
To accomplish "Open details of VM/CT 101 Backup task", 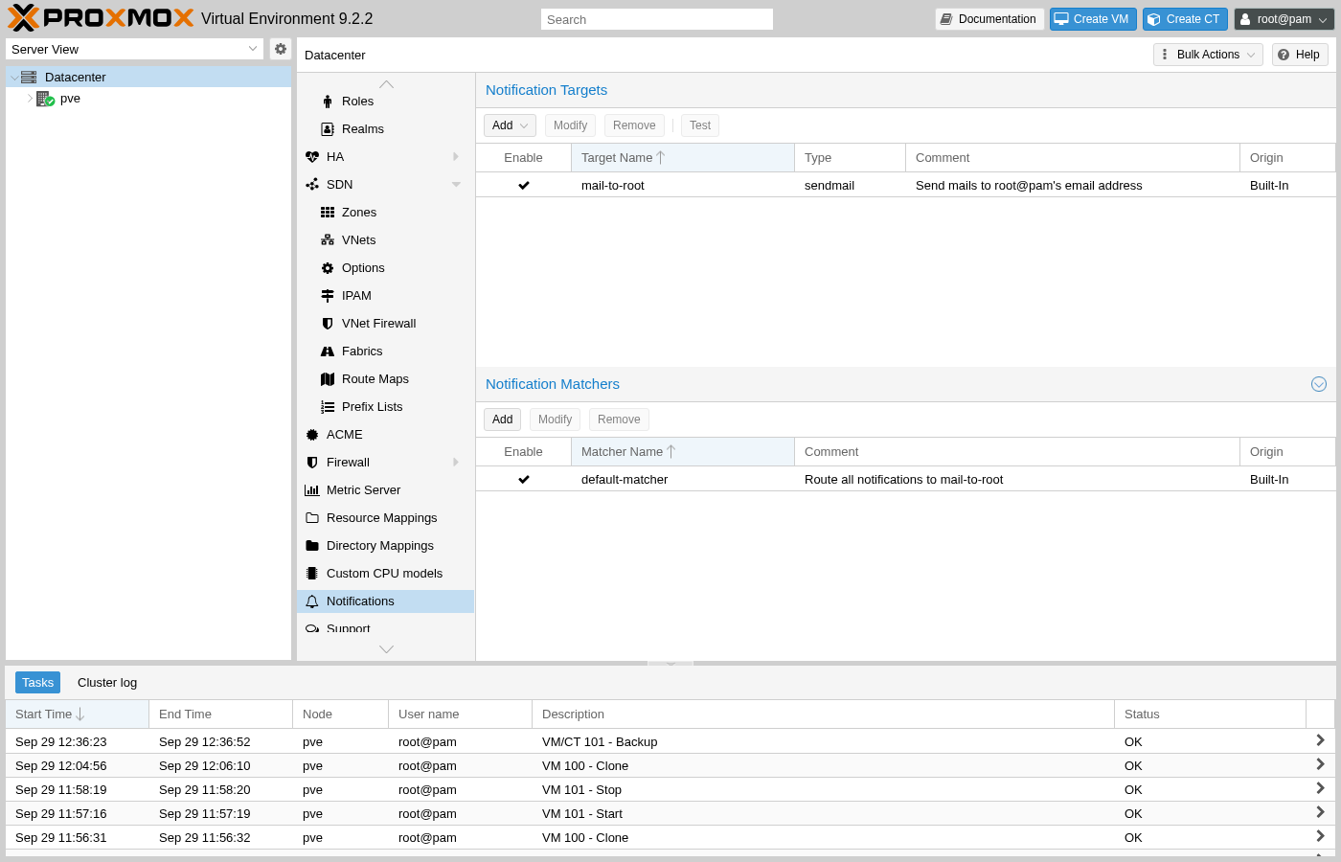I will pyautogui.click(x=1320, y=740).
